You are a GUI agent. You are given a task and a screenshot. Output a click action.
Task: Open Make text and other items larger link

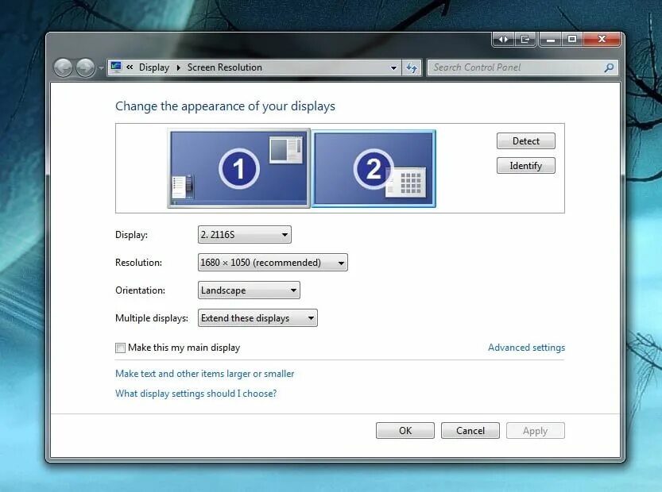point(205,374)
